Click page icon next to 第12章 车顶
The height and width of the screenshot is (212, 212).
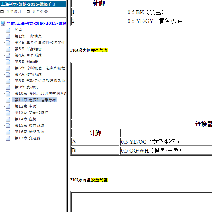click(8, 106)
